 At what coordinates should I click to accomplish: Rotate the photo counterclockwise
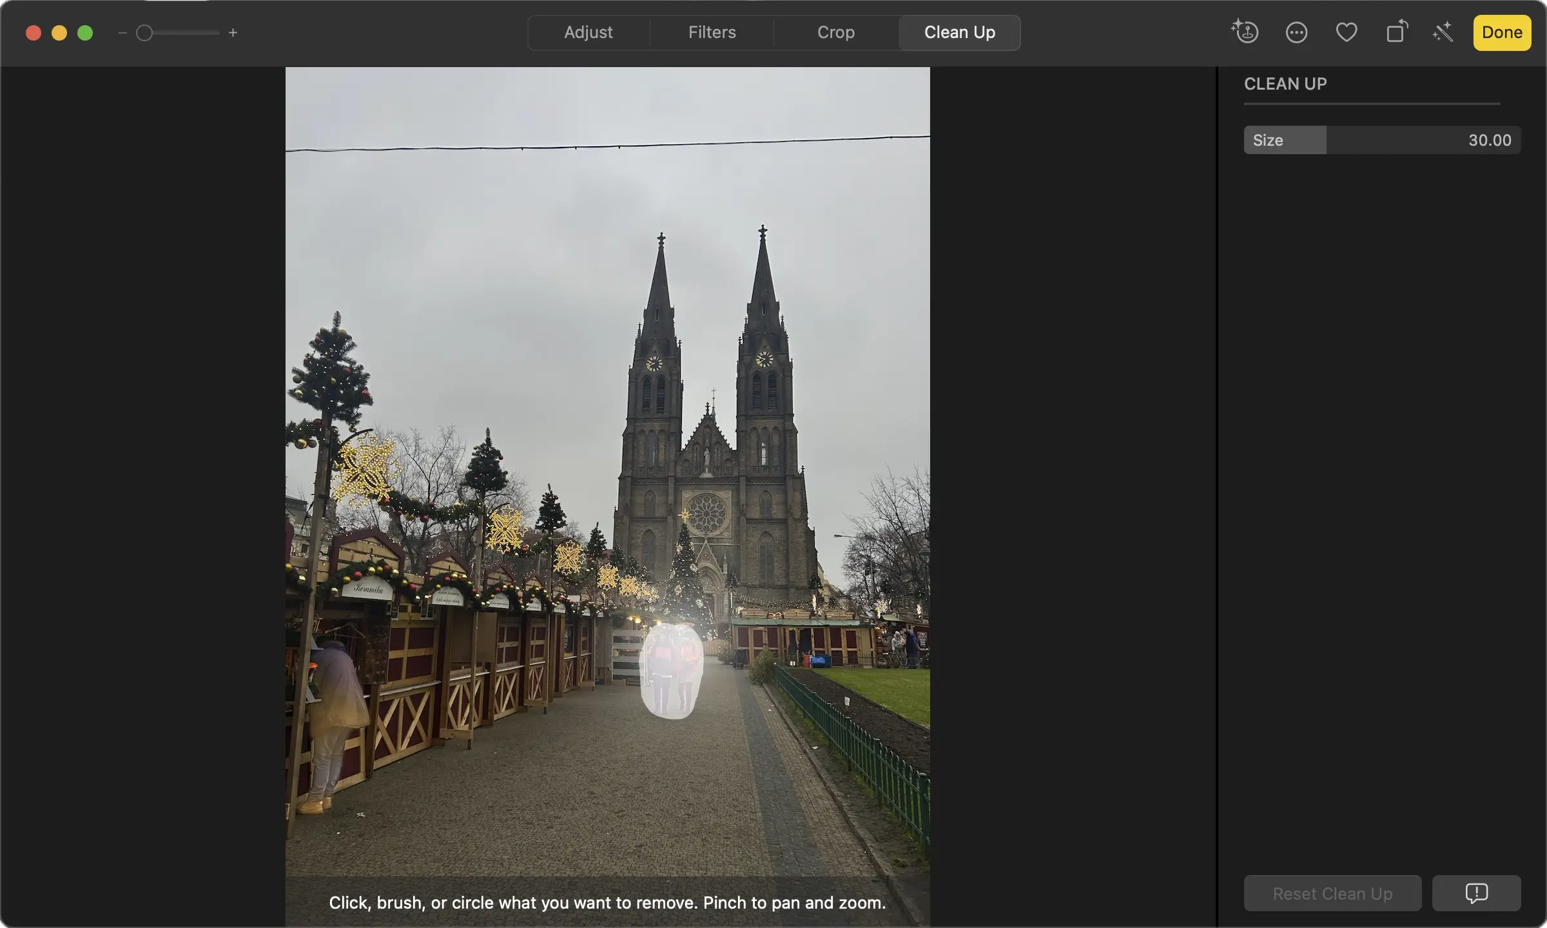coord(1396,32)
